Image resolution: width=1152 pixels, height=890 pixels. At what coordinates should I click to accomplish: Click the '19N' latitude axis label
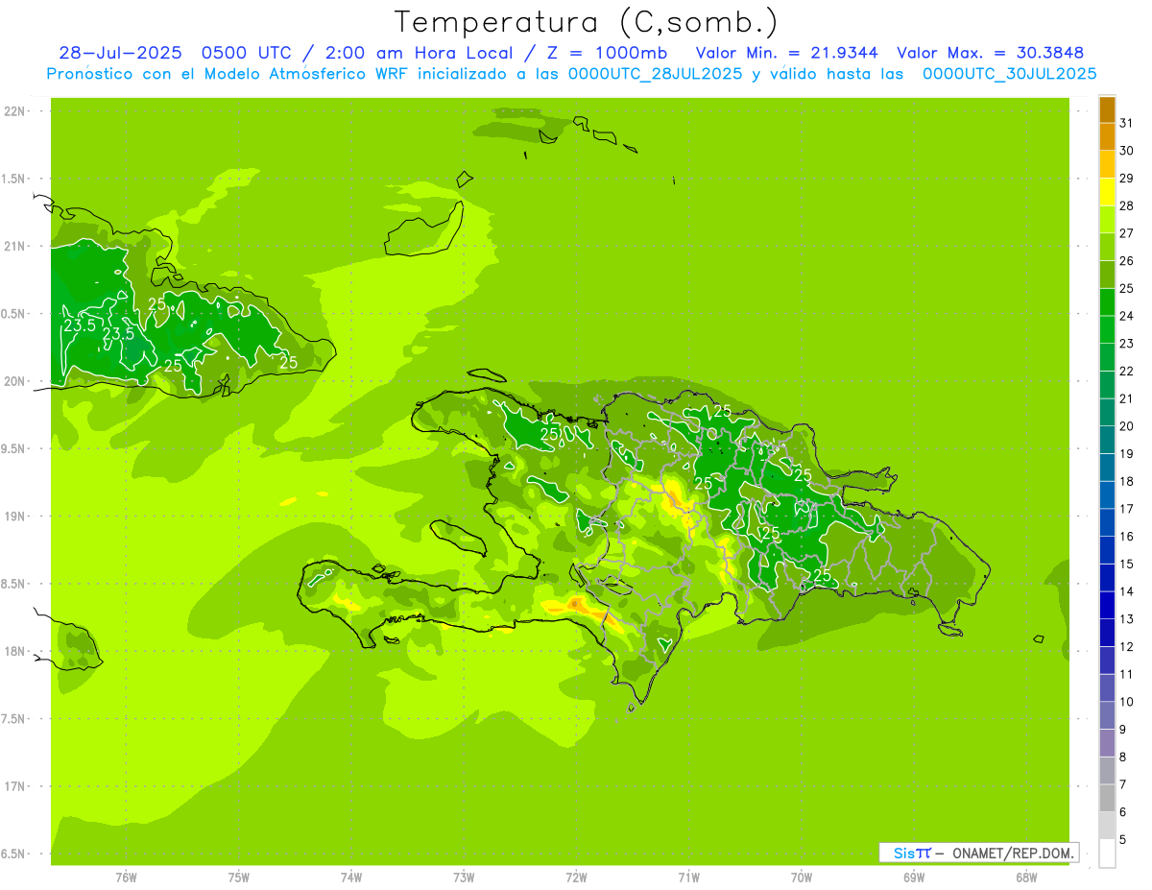(16, 516)
